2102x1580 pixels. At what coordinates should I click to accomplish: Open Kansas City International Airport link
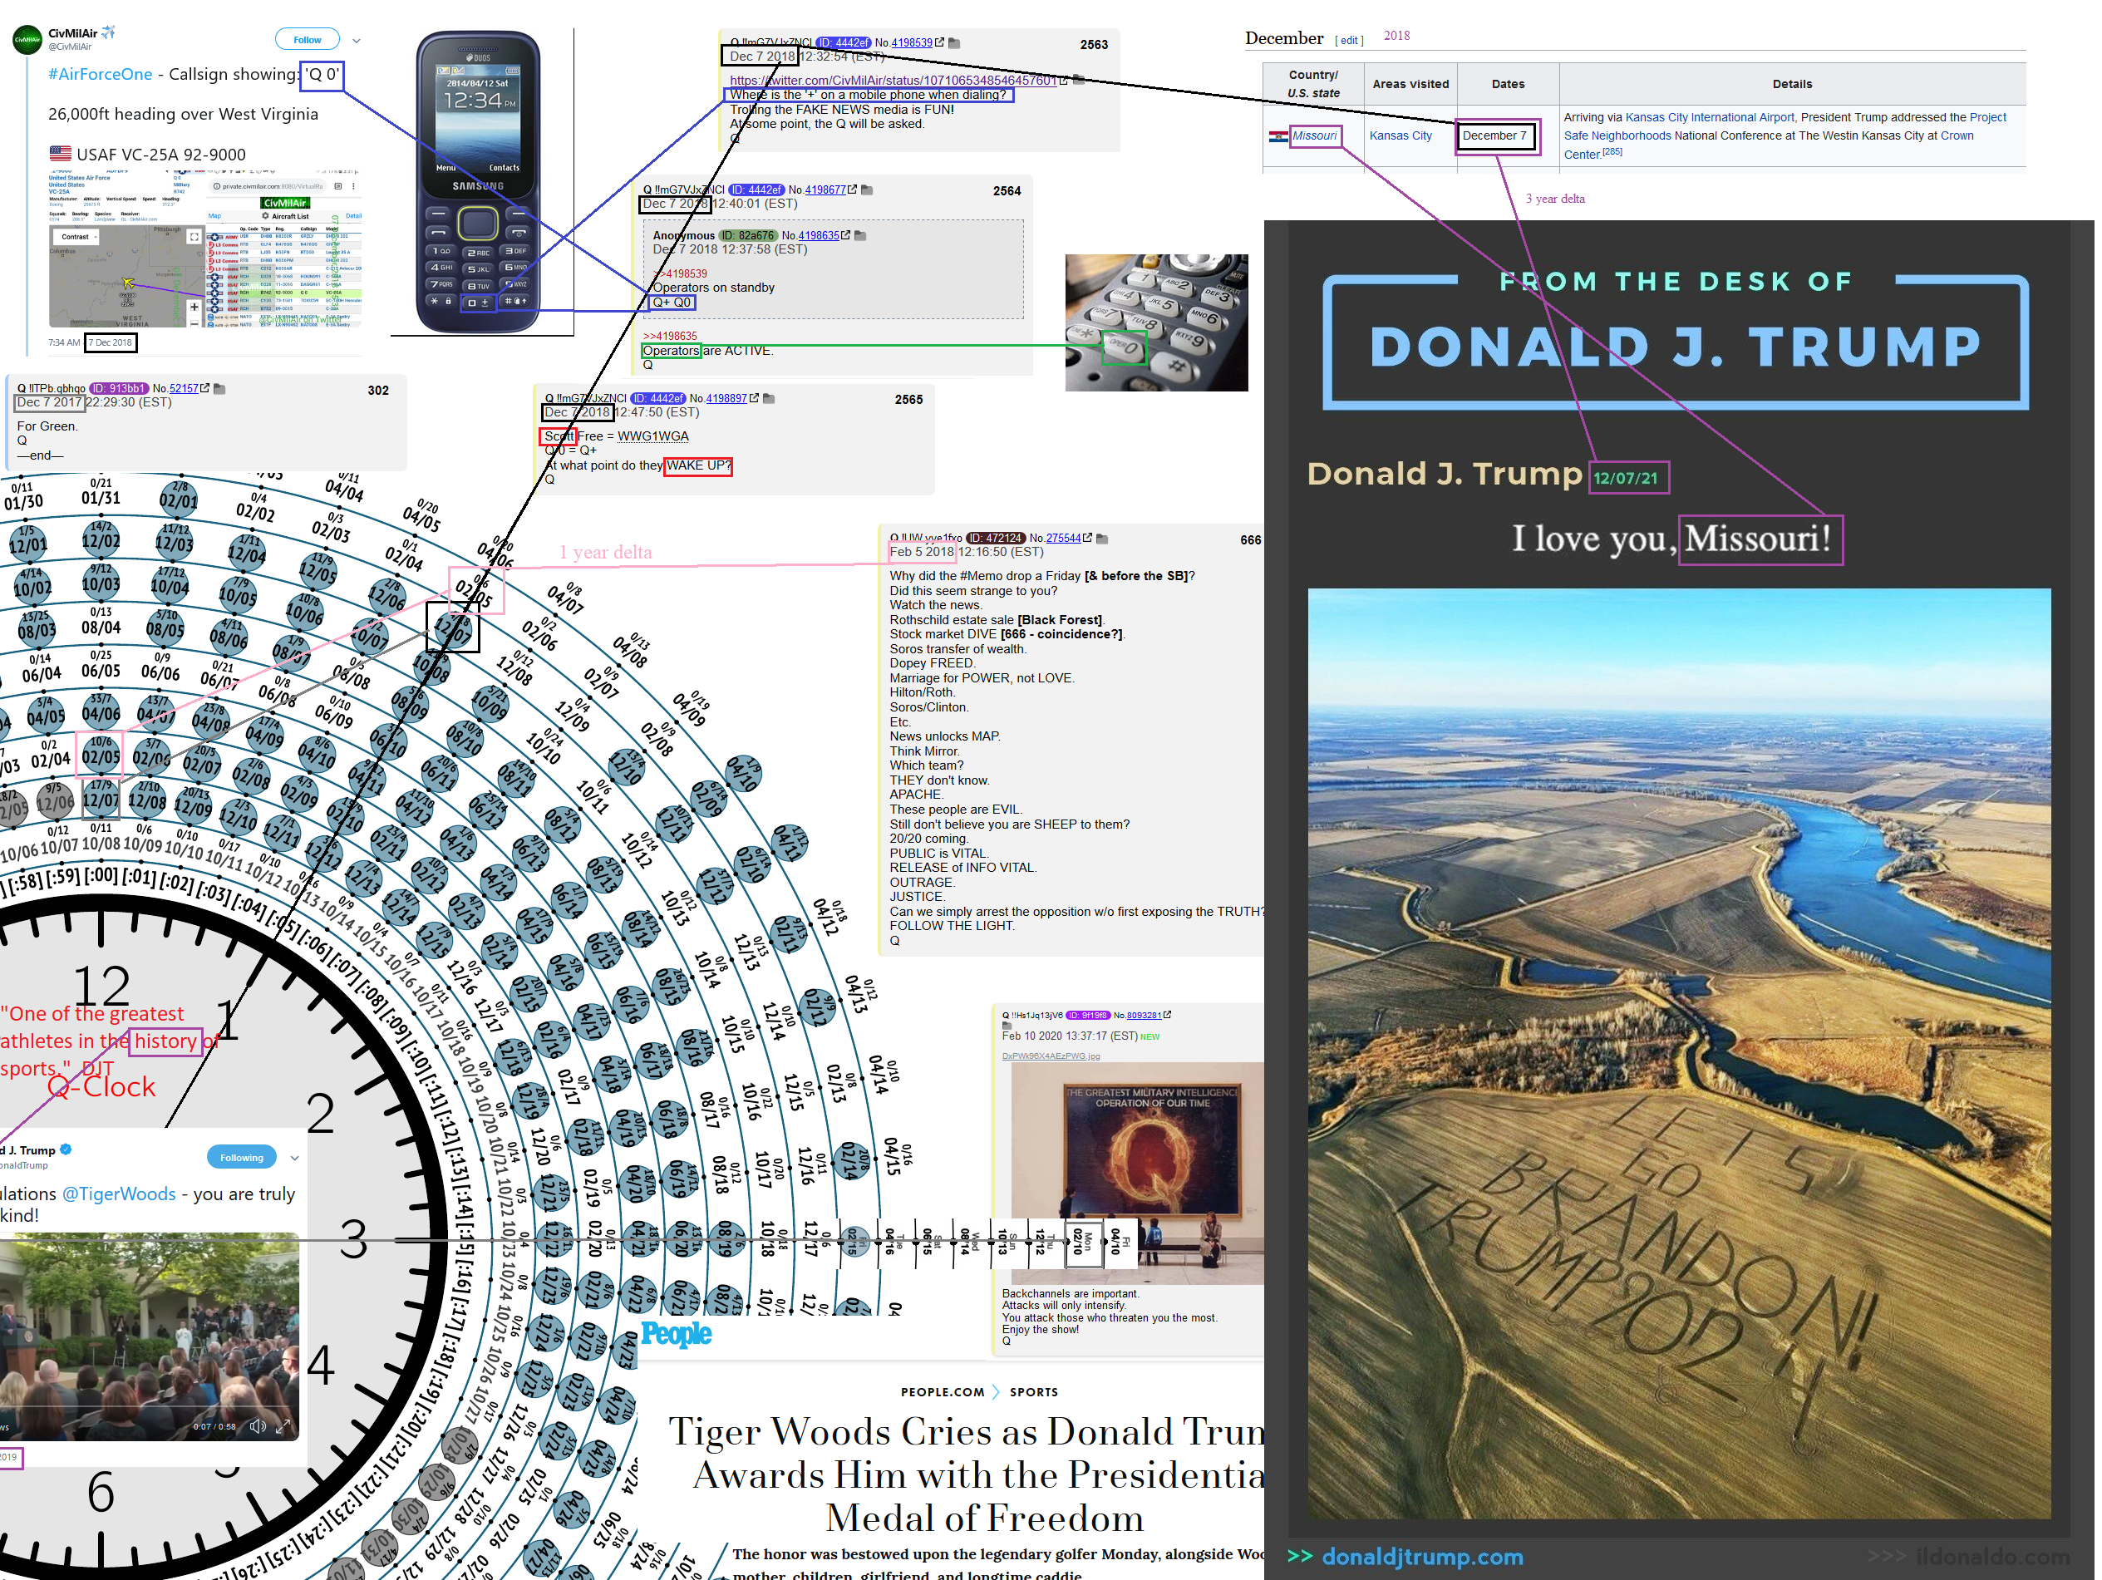point(1710,118)
